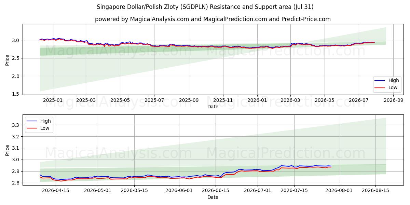The height and width of the screenshot is (205, 410).
Task: Click 'Low' in the lower chart legend
Action: coord(45,128)
